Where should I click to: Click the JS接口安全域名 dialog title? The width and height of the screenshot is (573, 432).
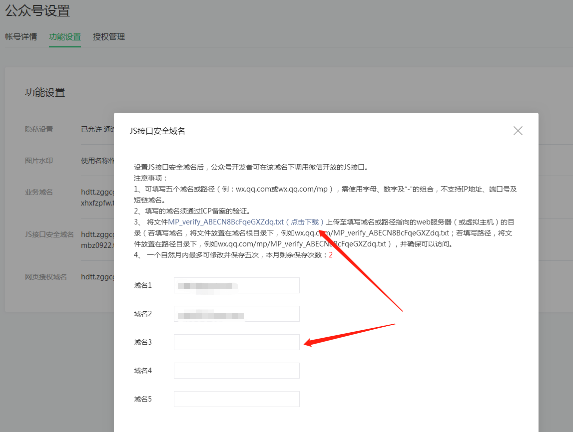157,131
